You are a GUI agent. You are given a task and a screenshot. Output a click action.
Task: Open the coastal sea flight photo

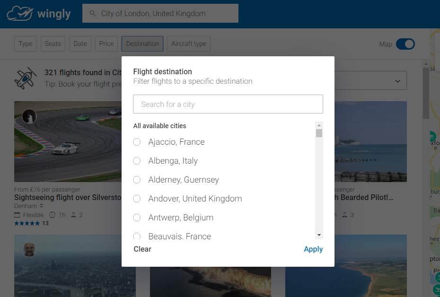(x=370, y=141)
